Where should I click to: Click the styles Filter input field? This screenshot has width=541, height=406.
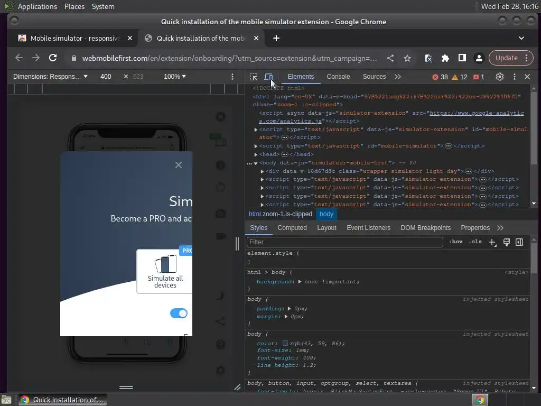click(x=344, y=242)
